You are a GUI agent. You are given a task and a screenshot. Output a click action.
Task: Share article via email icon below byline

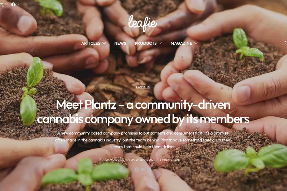click(149, 169)
